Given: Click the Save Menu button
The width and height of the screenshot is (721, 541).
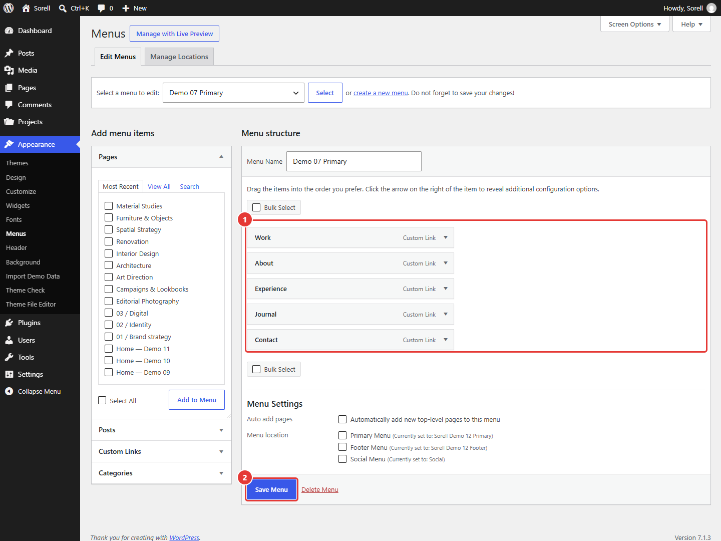Looking at the screenshot, I should tap(271, 489).
